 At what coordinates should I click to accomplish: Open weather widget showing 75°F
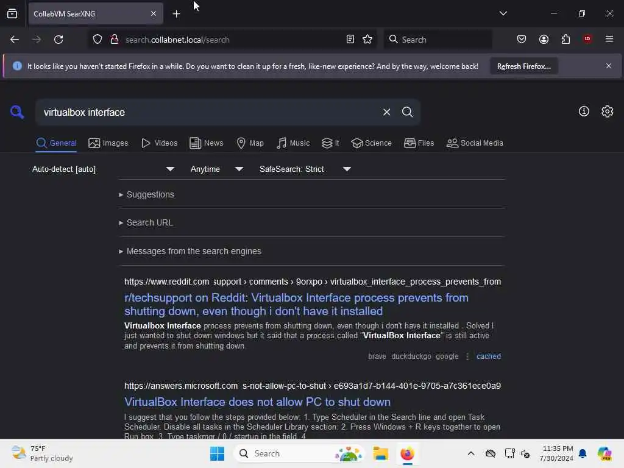tap(42, 453)
